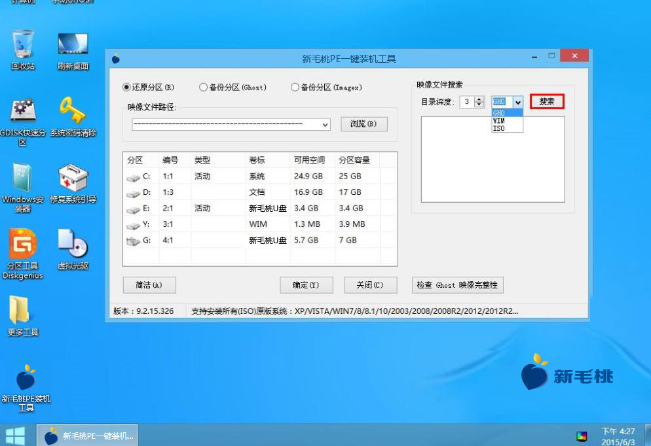Sort by the 类型 column header

(x=218, y=160)
